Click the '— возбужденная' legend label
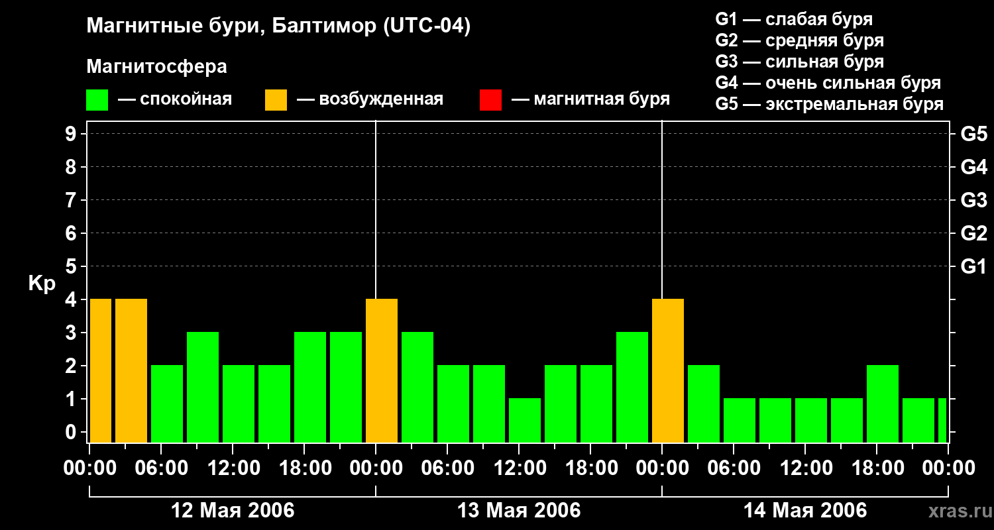This screenshot has width=994, height=530. click(370, 99)
